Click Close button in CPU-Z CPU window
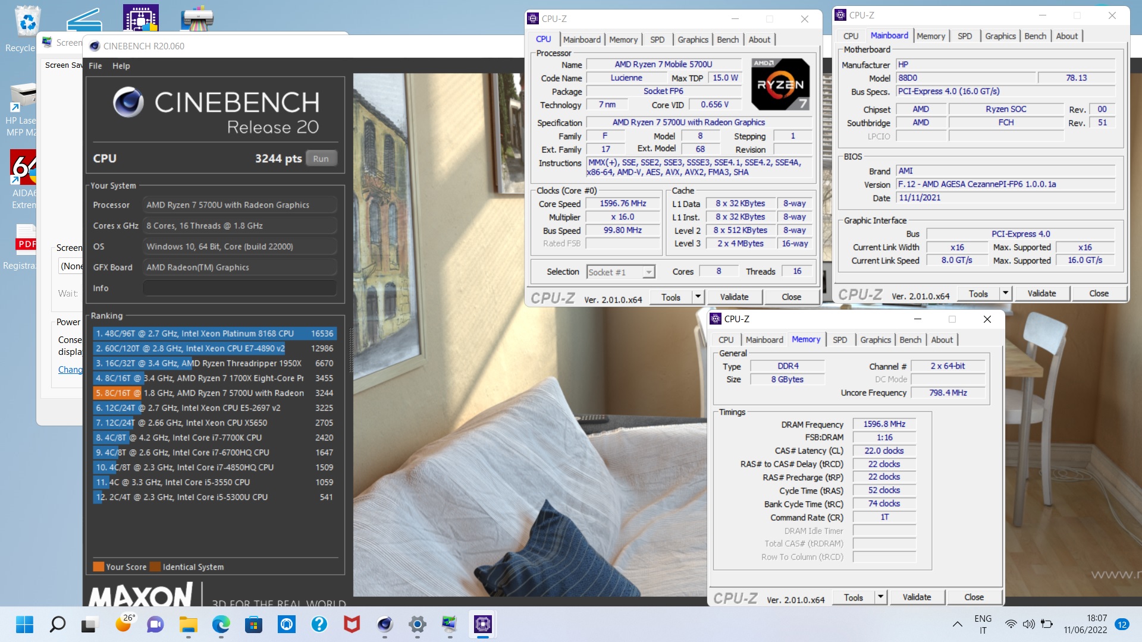Screen dimensions: 1142x642 click(x=791, y=297)
